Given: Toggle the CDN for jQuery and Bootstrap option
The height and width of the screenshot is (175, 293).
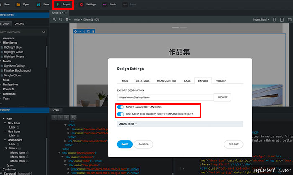Looking at the screenshot, I should 121,114.
